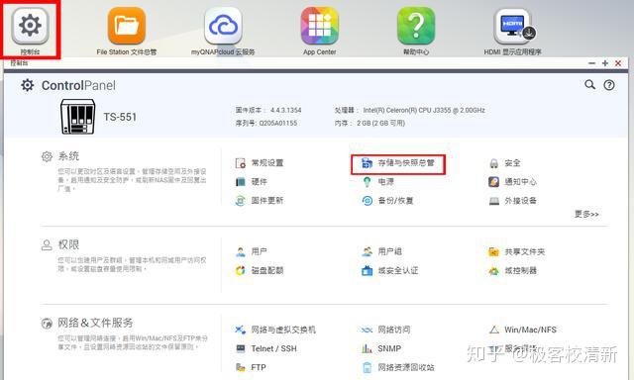
Task: Open the 网络与虚拟交换机 link
Action: tap(283, 330)
